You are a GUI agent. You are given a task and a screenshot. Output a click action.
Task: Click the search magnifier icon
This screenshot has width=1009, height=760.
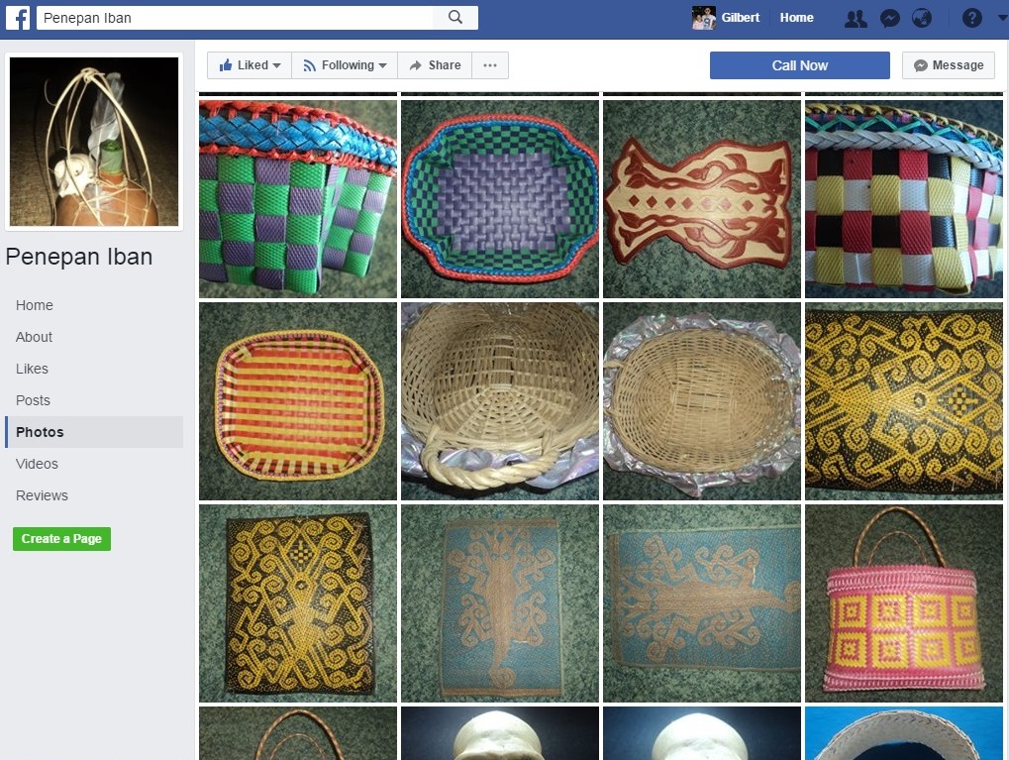coord(454,18)
